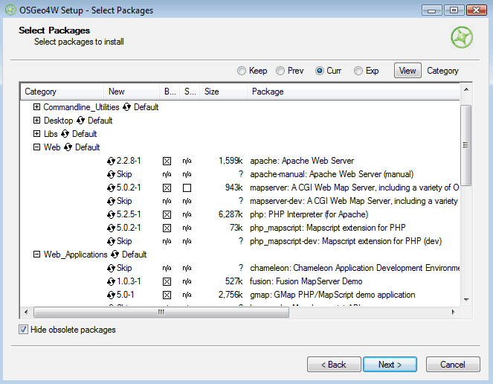Cycle version icon for apache 2.2.8-1
This screenshot has width=493, height=384.
pos(111,161)
